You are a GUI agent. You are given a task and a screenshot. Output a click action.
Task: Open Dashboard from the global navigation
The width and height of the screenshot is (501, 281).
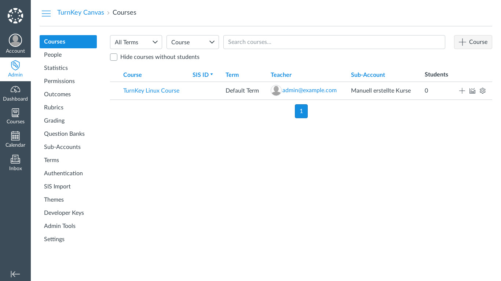coord(15,94)
